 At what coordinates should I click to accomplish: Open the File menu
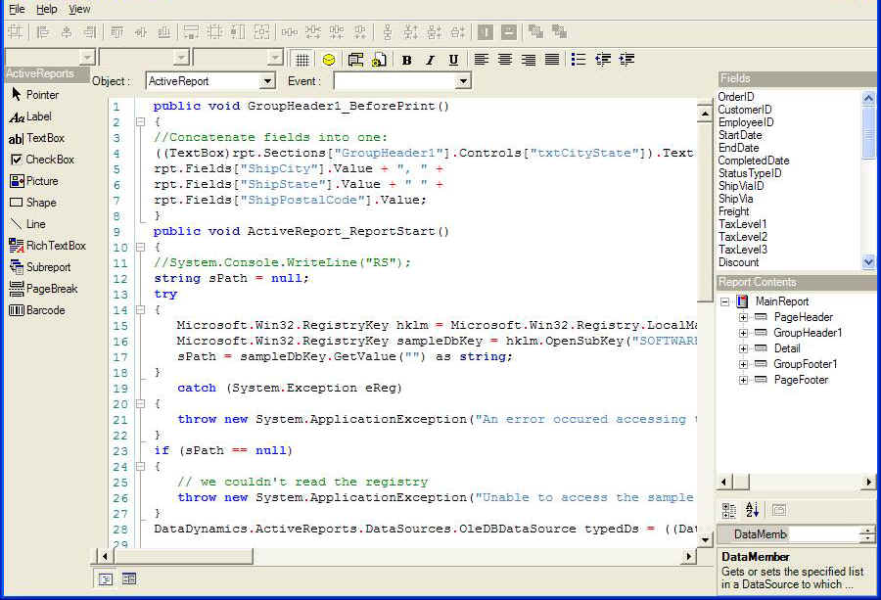pos(17,9)
